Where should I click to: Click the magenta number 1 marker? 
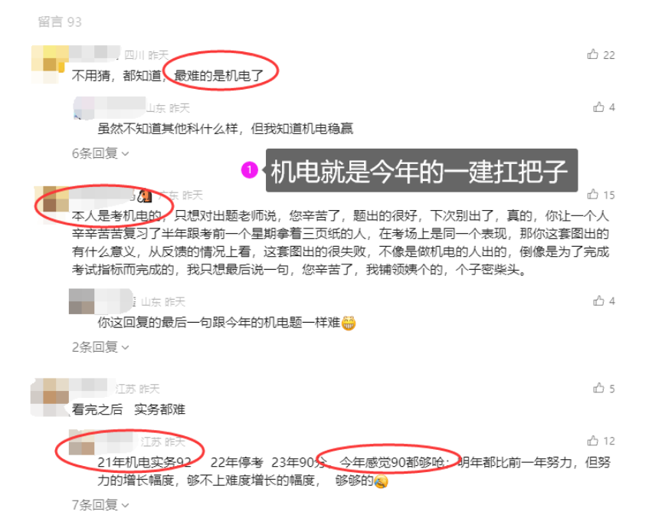coord(250,170)
